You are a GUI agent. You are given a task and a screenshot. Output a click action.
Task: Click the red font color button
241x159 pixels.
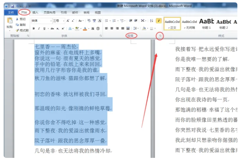[85, 28]
